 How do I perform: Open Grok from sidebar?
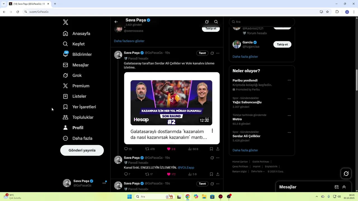coord(72,75)
